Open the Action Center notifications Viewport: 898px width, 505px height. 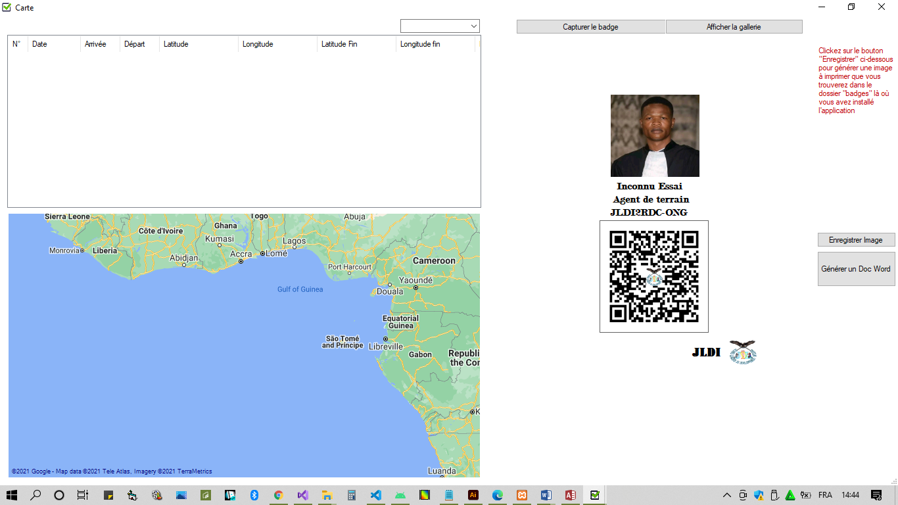click(876, 495)
